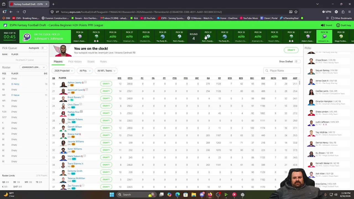Open Chris Olave player link
The height and width of the screenshot is (199, 354).
point(73,104)
